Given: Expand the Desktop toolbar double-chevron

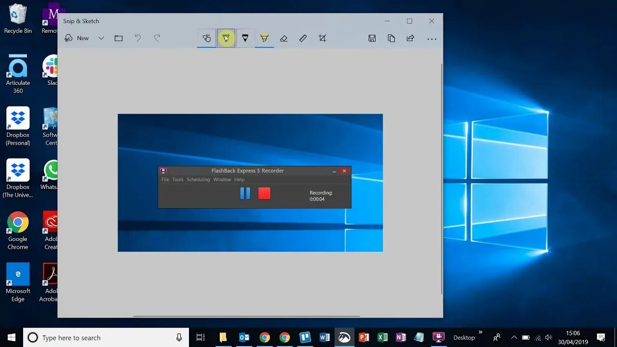Looking at the screenshot, I should (x=480, y=332).
